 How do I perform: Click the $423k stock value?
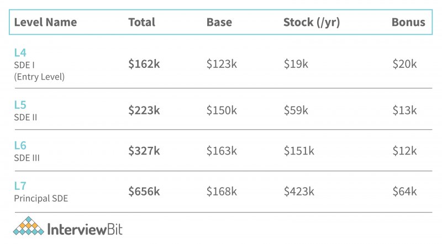pos(299,192)
